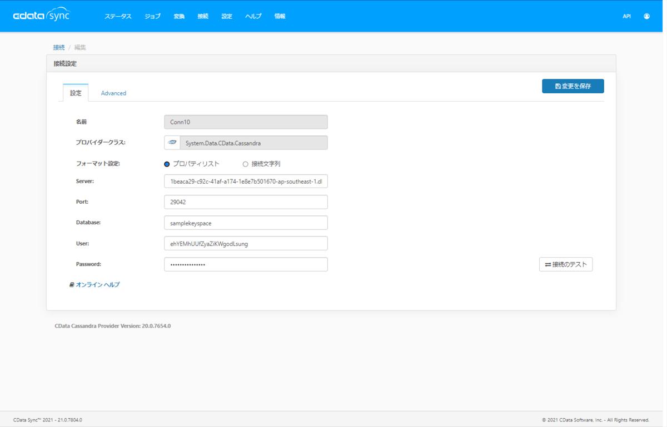Open the API page link
Viewport: 667px width, 427px height.
point(626,16)
